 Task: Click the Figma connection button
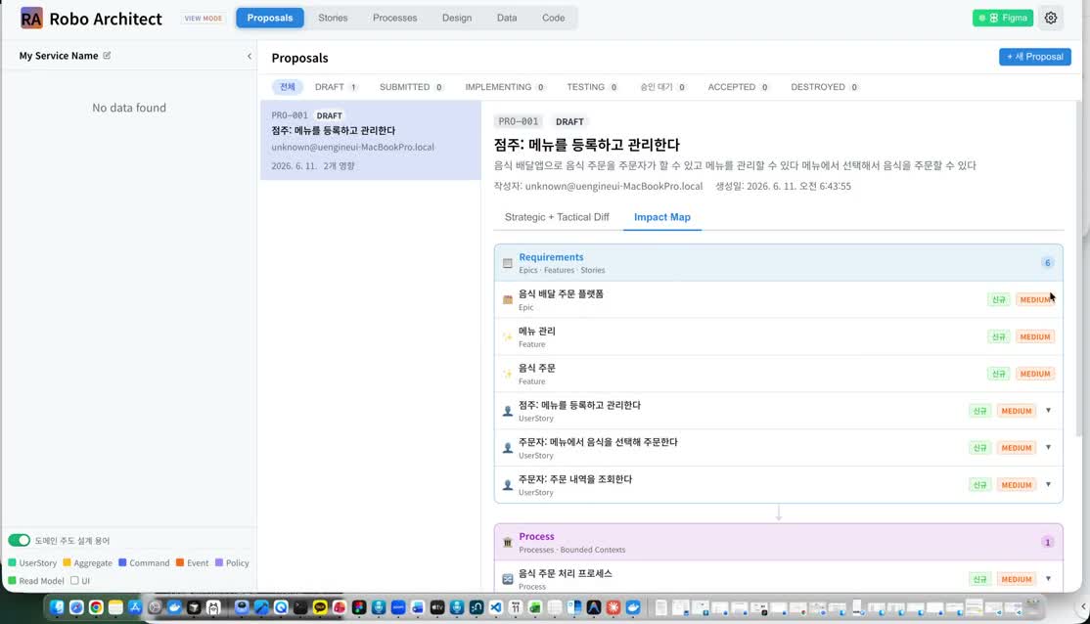tap(1002, 18)
